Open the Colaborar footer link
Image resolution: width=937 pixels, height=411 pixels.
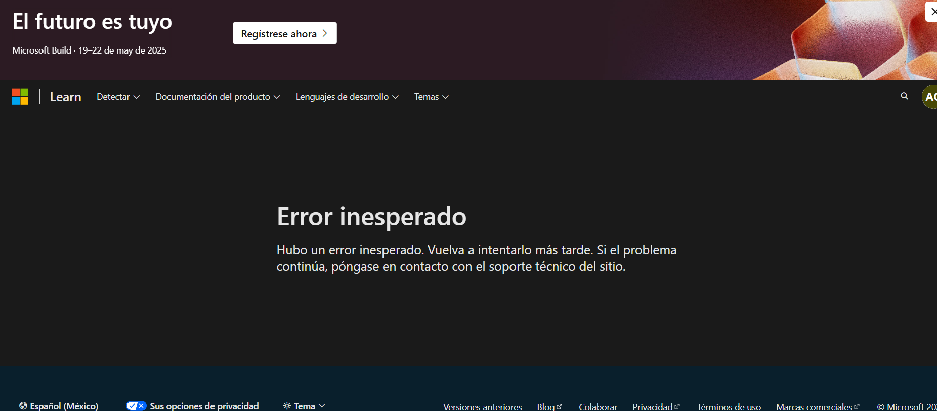click(598, 406)
